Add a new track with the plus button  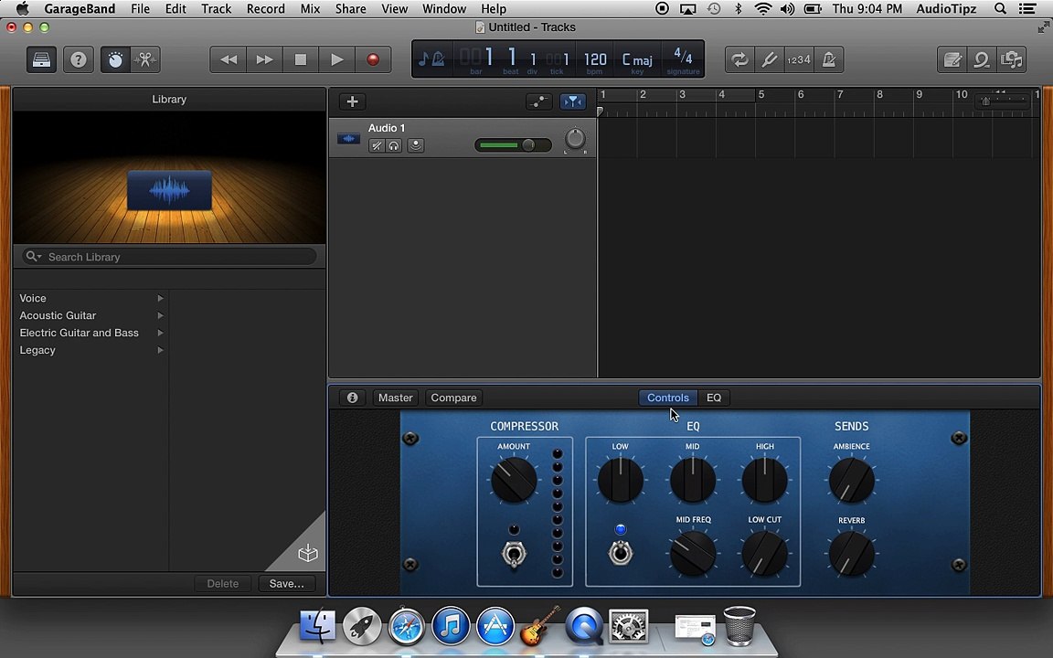tap(352, 101)
